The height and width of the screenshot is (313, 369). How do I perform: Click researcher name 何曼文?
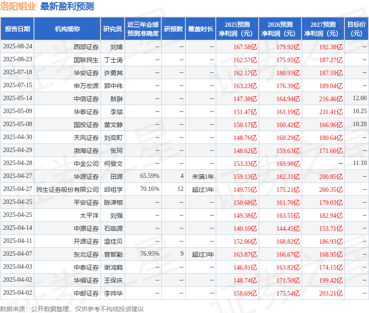(113, 164)
